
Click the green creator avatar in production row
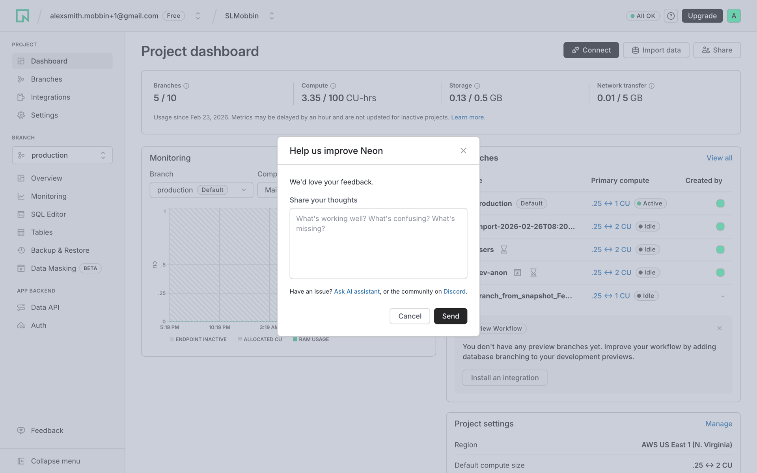click(720, 203)
